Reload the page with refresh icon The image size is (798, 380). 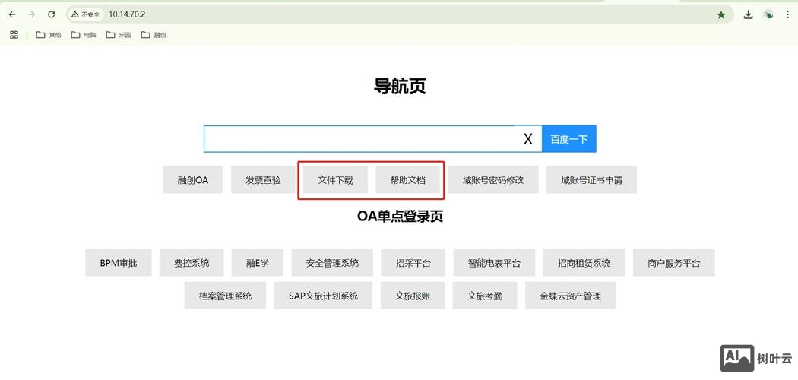[52, 14]
